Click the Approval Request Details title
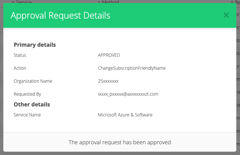The width and height of the screenshot is (240, 155). tap(60, 16)
